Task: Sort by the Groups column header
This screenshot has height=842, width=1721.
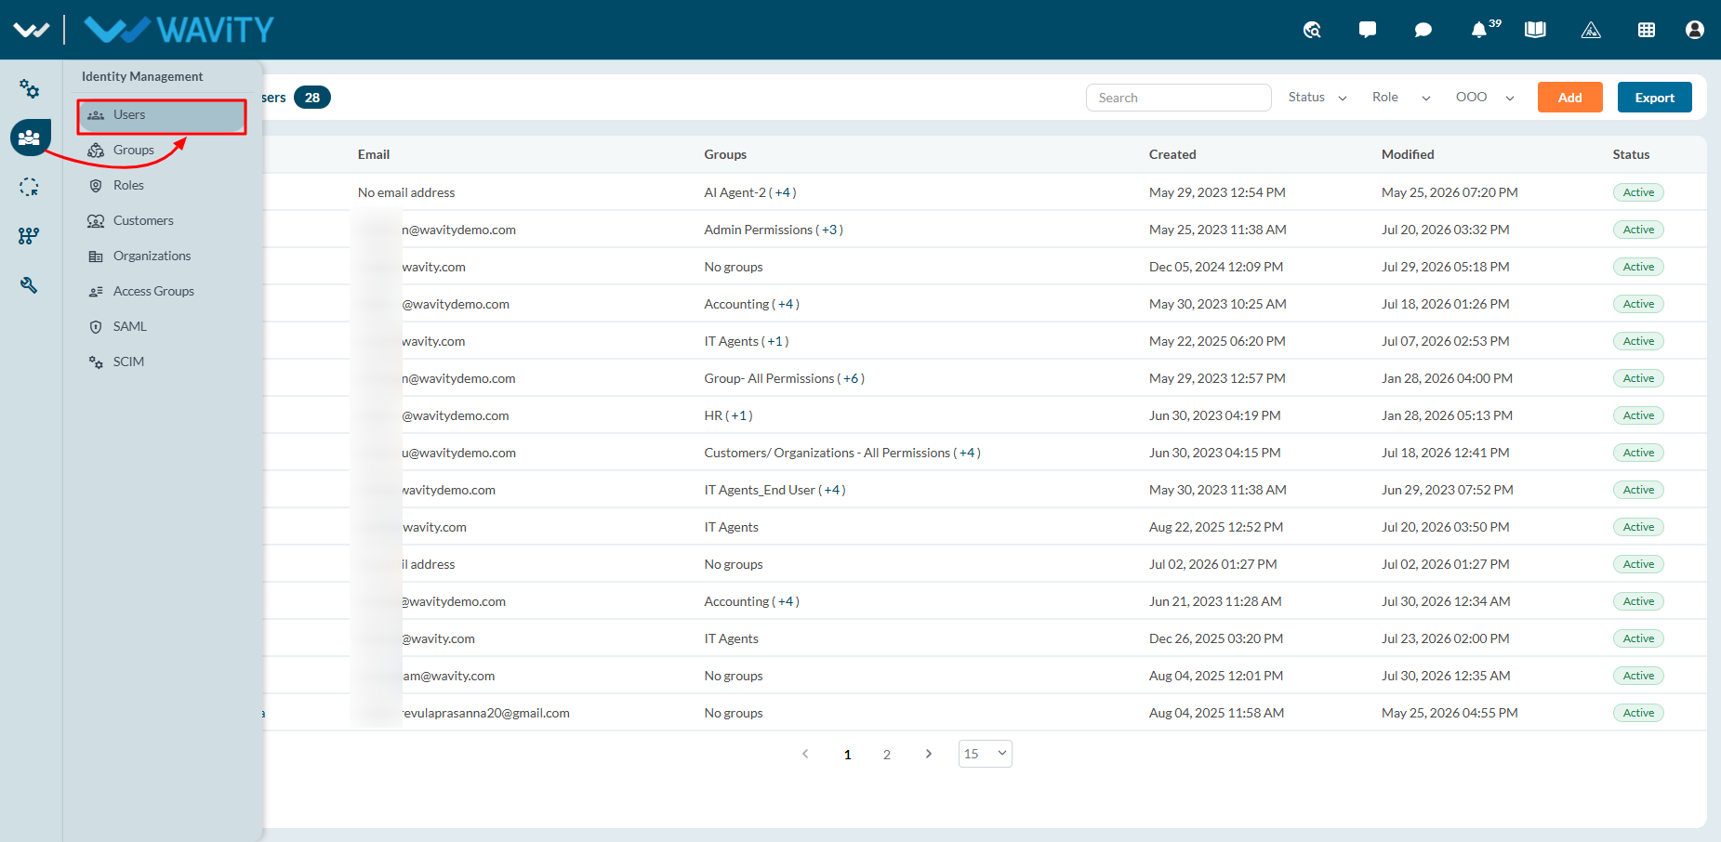Action: click(x=725, y=155)
